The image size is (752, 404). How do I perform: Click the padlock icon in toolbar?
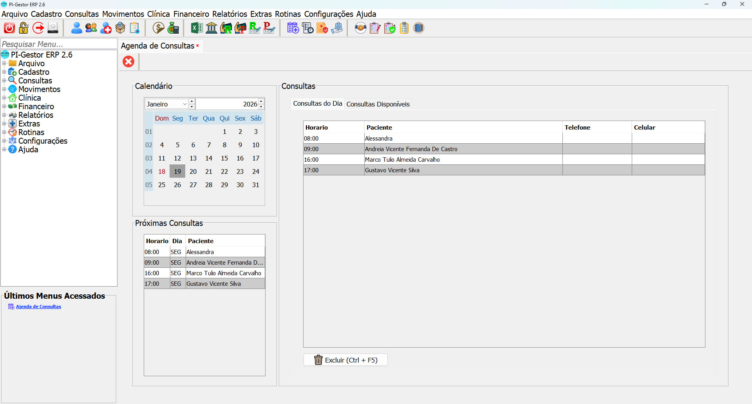tap(24, 28)
